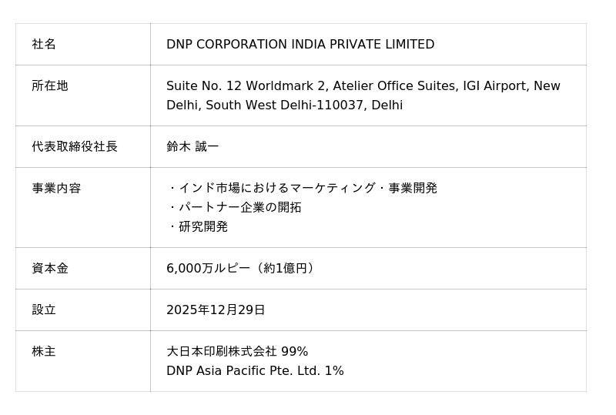Click the 社名 row label
Screen dimensions: 616x415
(44, 45)
